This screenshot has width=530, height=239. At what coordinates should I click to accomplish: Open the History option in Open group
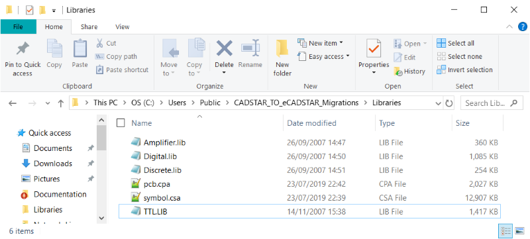[409, 72]
